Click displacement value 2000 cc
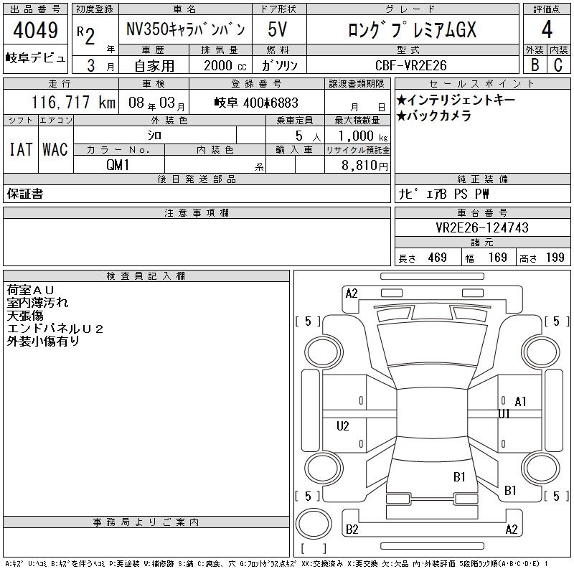This screenshot has height=574, width=574. 225,65
